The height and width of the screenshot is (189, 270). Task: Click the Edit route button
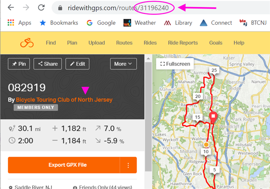[78, 64]
